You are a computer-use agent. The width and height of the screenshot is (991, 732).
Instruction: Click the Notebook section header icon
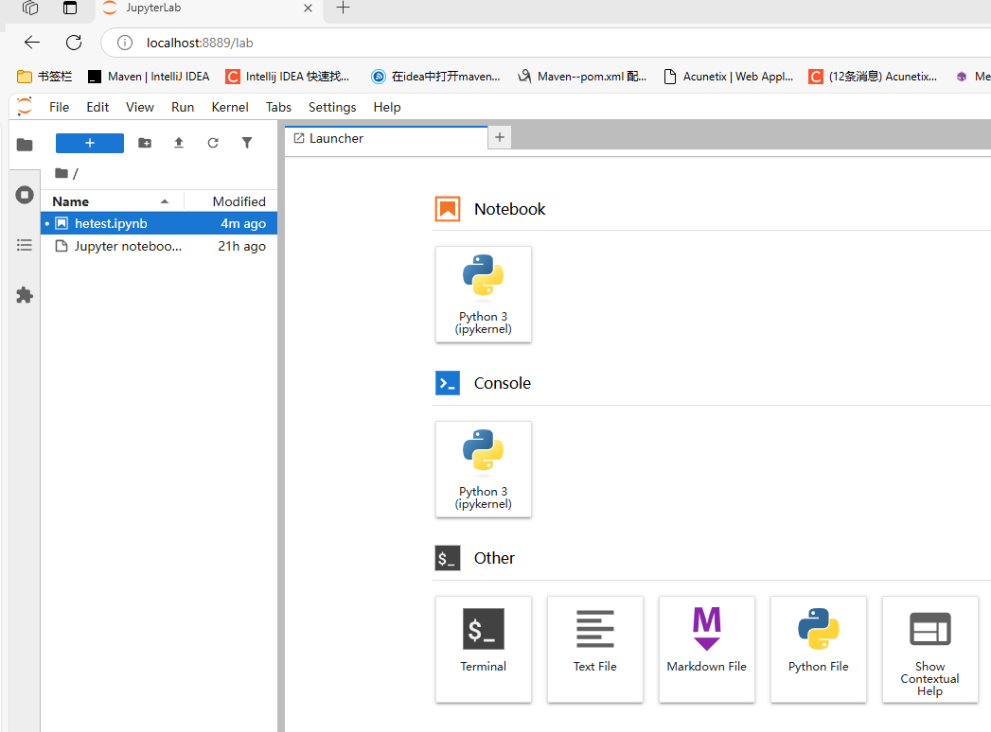448,209
